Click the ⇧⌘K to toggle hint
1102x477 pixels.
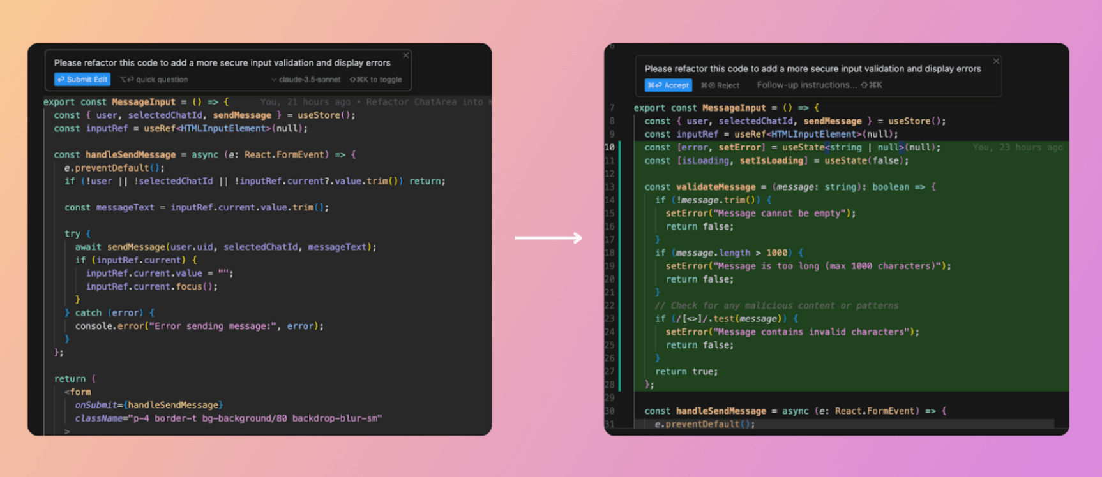pyautogui.click(x=375, y=80)
